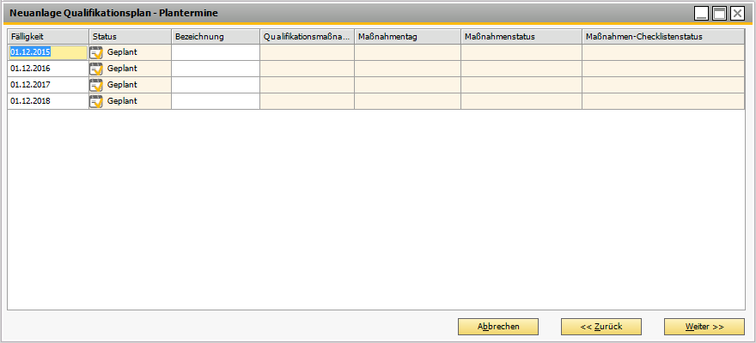This screenshot has height=343, width=756.
Task: Sort by the Fälligkeit column header
Action: pyautogui.click(x=47, y=37)
